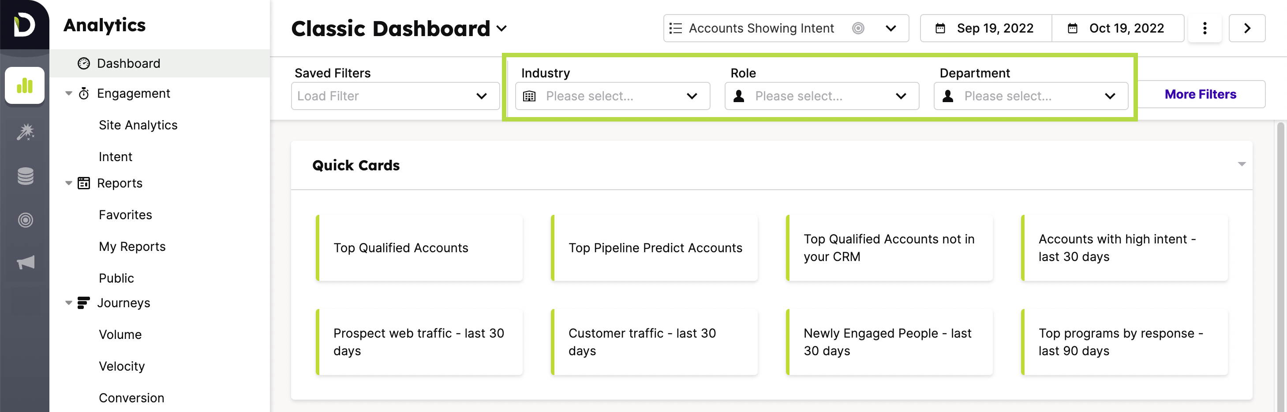This screenshot has width=1287, height=412.
Task: Select the megaphone icon in the sidebar
Action: click(x=25, y=263)
